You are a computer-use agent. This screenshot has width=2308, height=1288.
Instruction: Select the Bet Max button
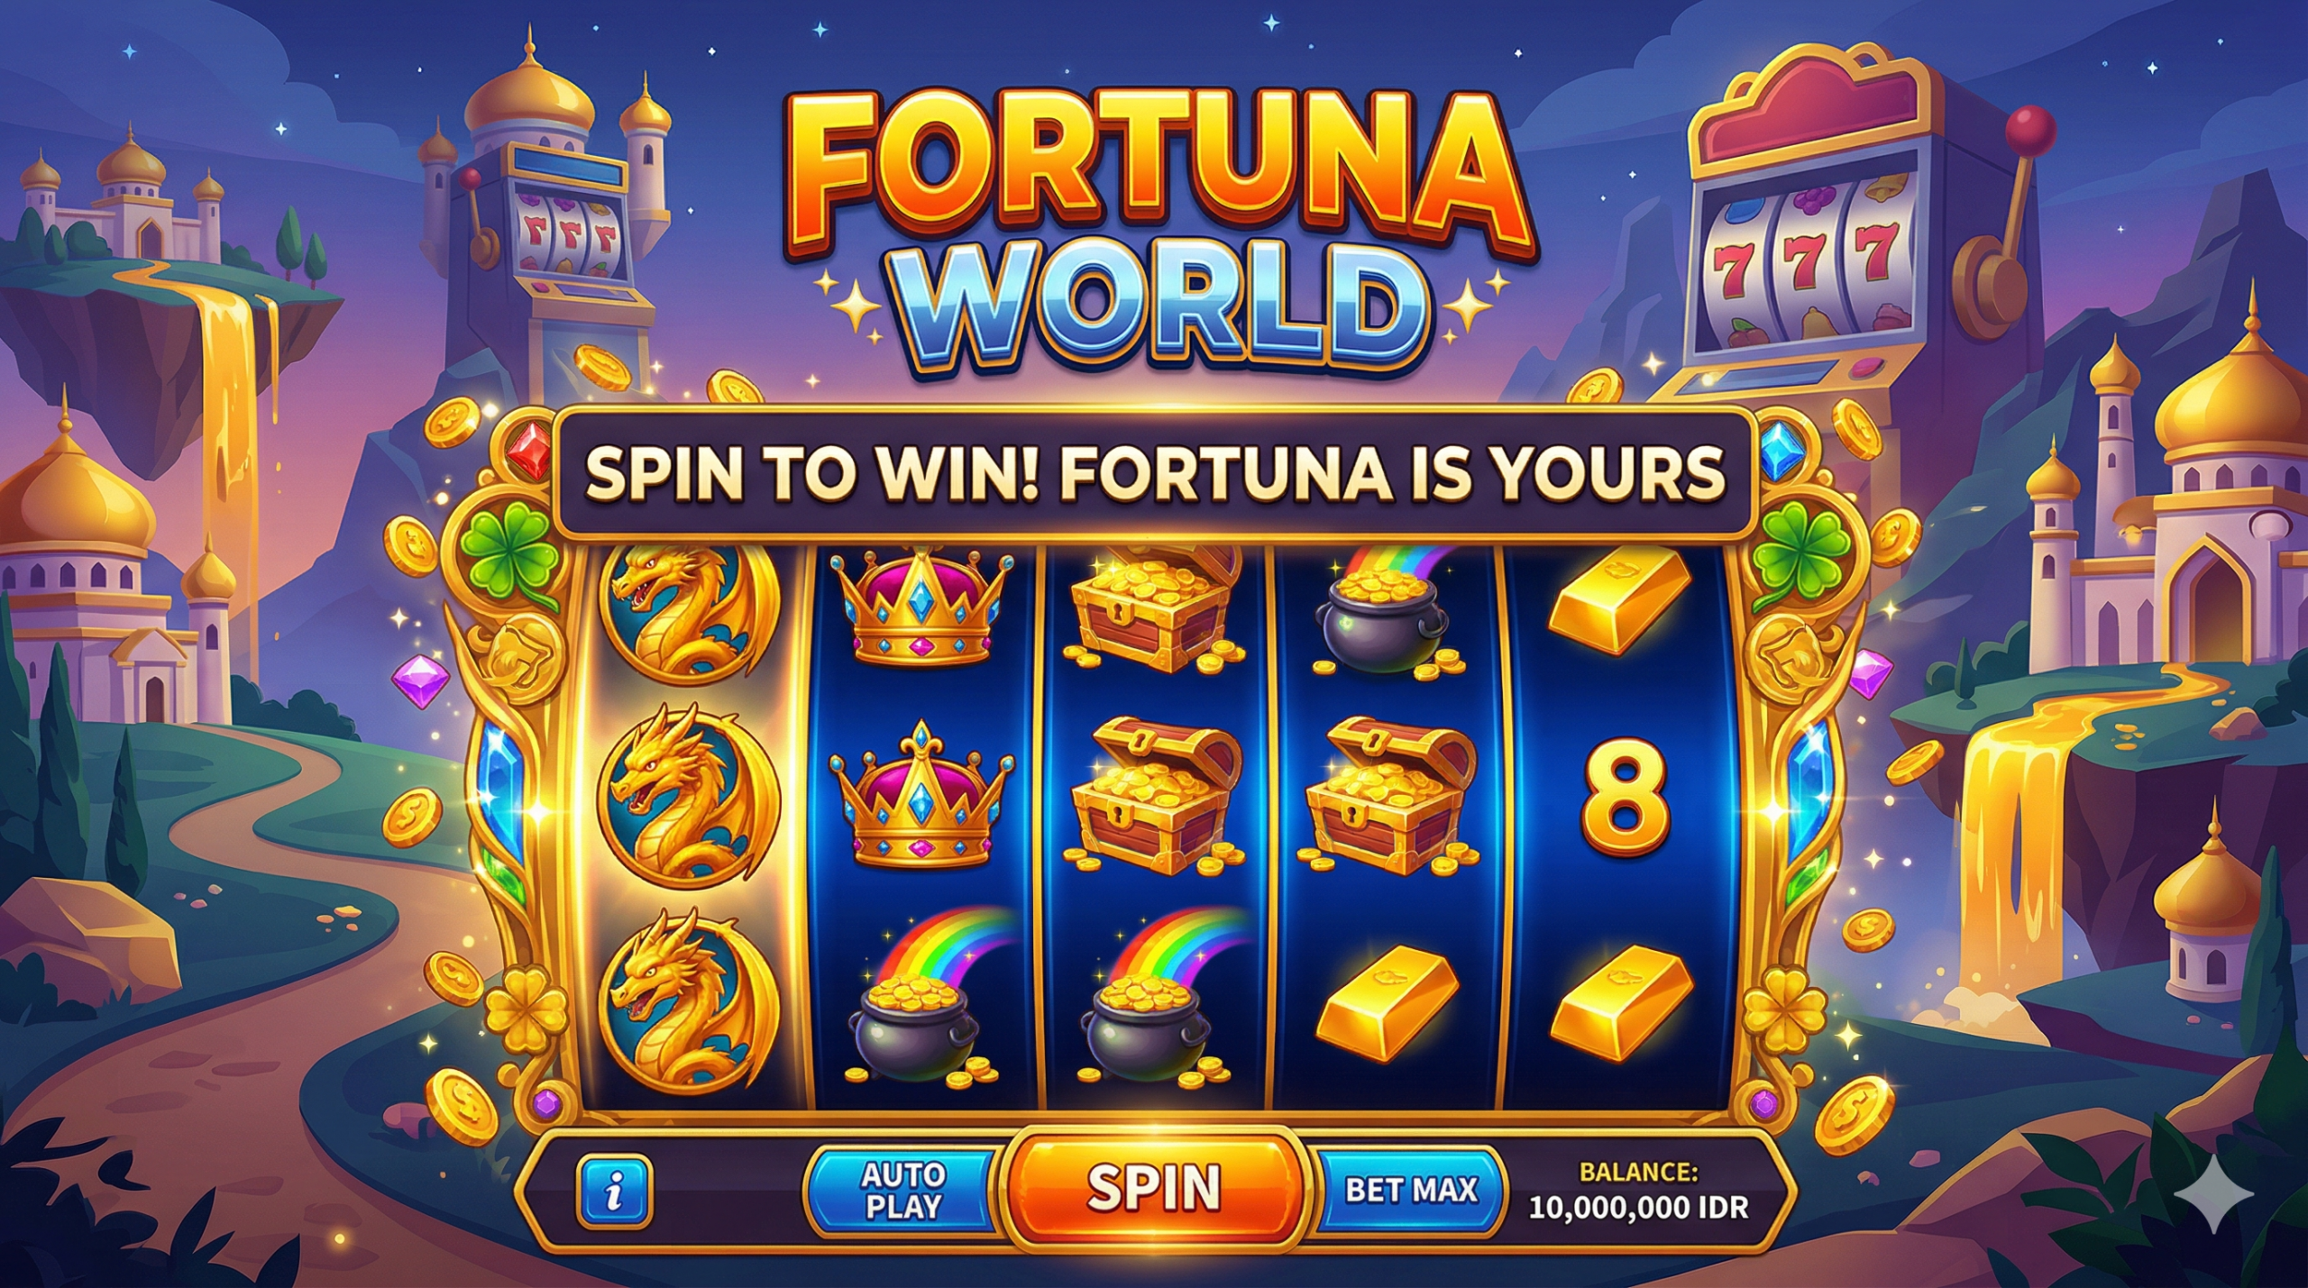coord(1411,1190)
